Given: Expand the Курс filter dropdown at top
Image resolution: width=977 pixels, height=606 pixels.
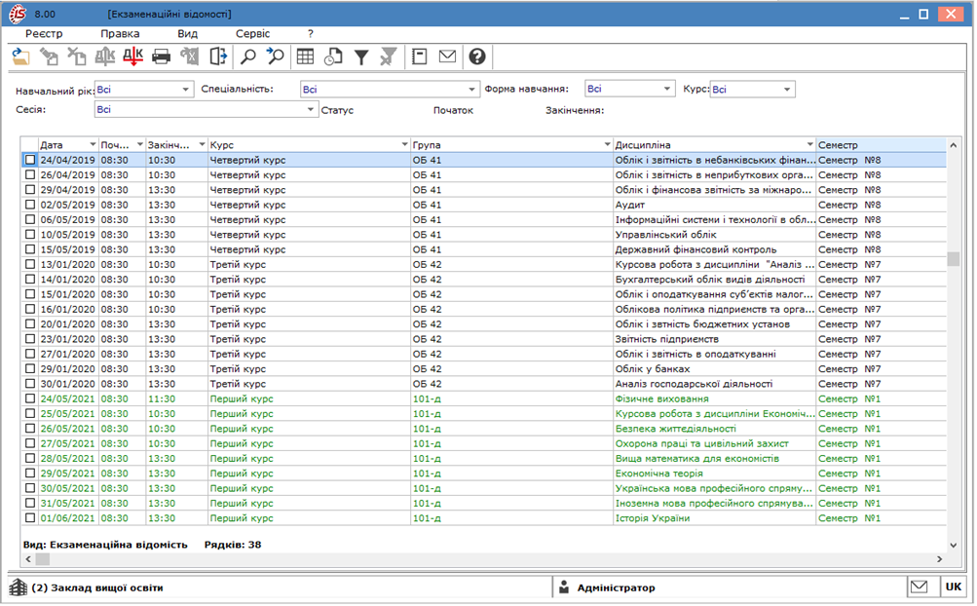Looking at the screenshot, I should pos(787,90).
